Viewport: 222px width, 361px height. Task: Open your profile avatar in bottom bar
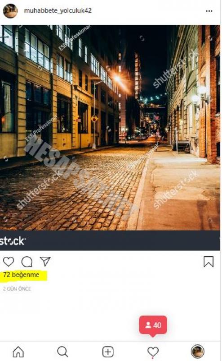(x=197, y=352)
